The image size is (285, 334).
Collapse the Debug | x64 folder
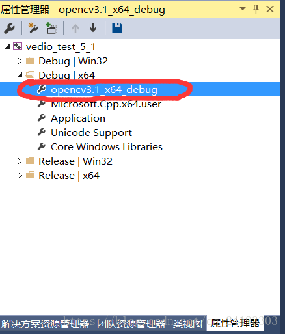tap(20, 75)
